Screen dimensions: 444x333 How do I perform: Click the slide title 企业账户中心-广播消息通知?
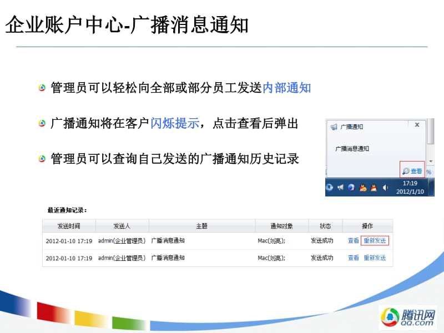coord(127,25)
